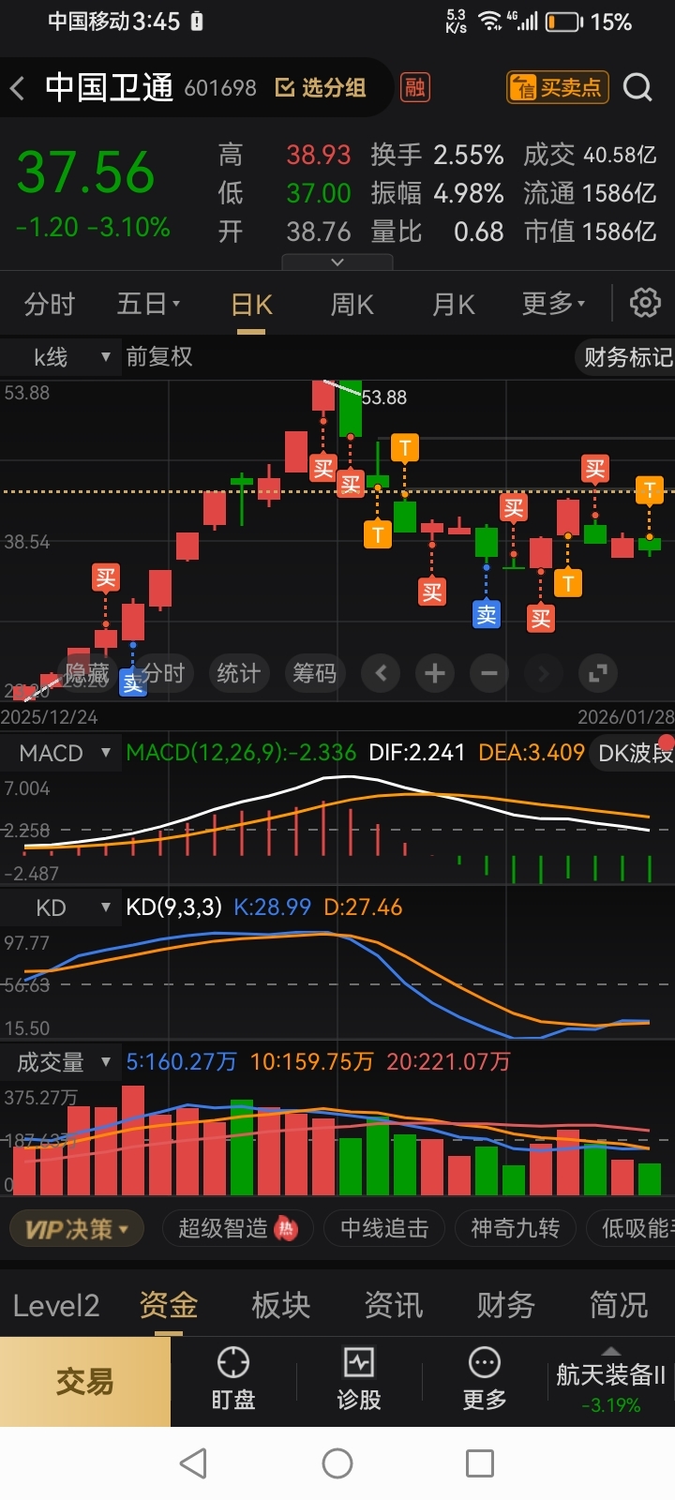The height and width of the screenshot is (1500, 675).
Task: Select the 中线追击 strategy chip
Action: coord(384,1228)
